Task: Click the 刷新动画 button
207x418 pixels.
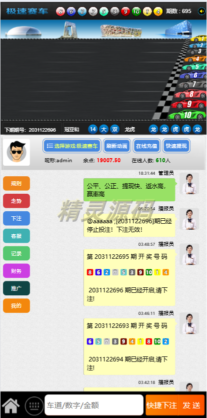Action: pyautogui.click(x=116, y=146)
